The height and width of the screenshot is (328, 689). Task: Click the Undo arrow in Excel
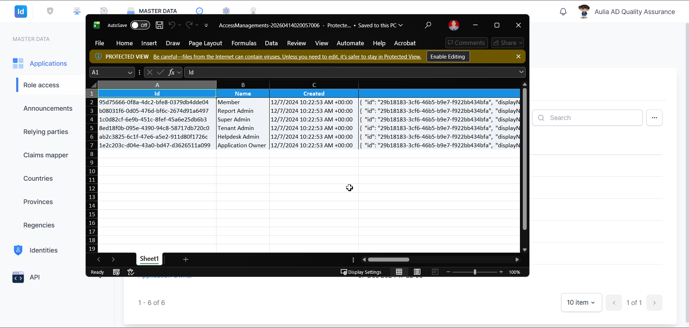coord(172,25)
